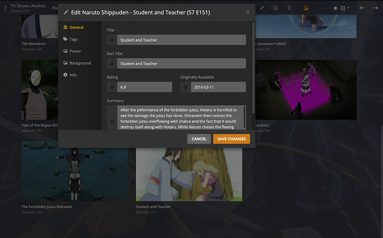Screen dimensions: 383x238
Task: Click inside the Summary text area
Action: tap(180, 117)
